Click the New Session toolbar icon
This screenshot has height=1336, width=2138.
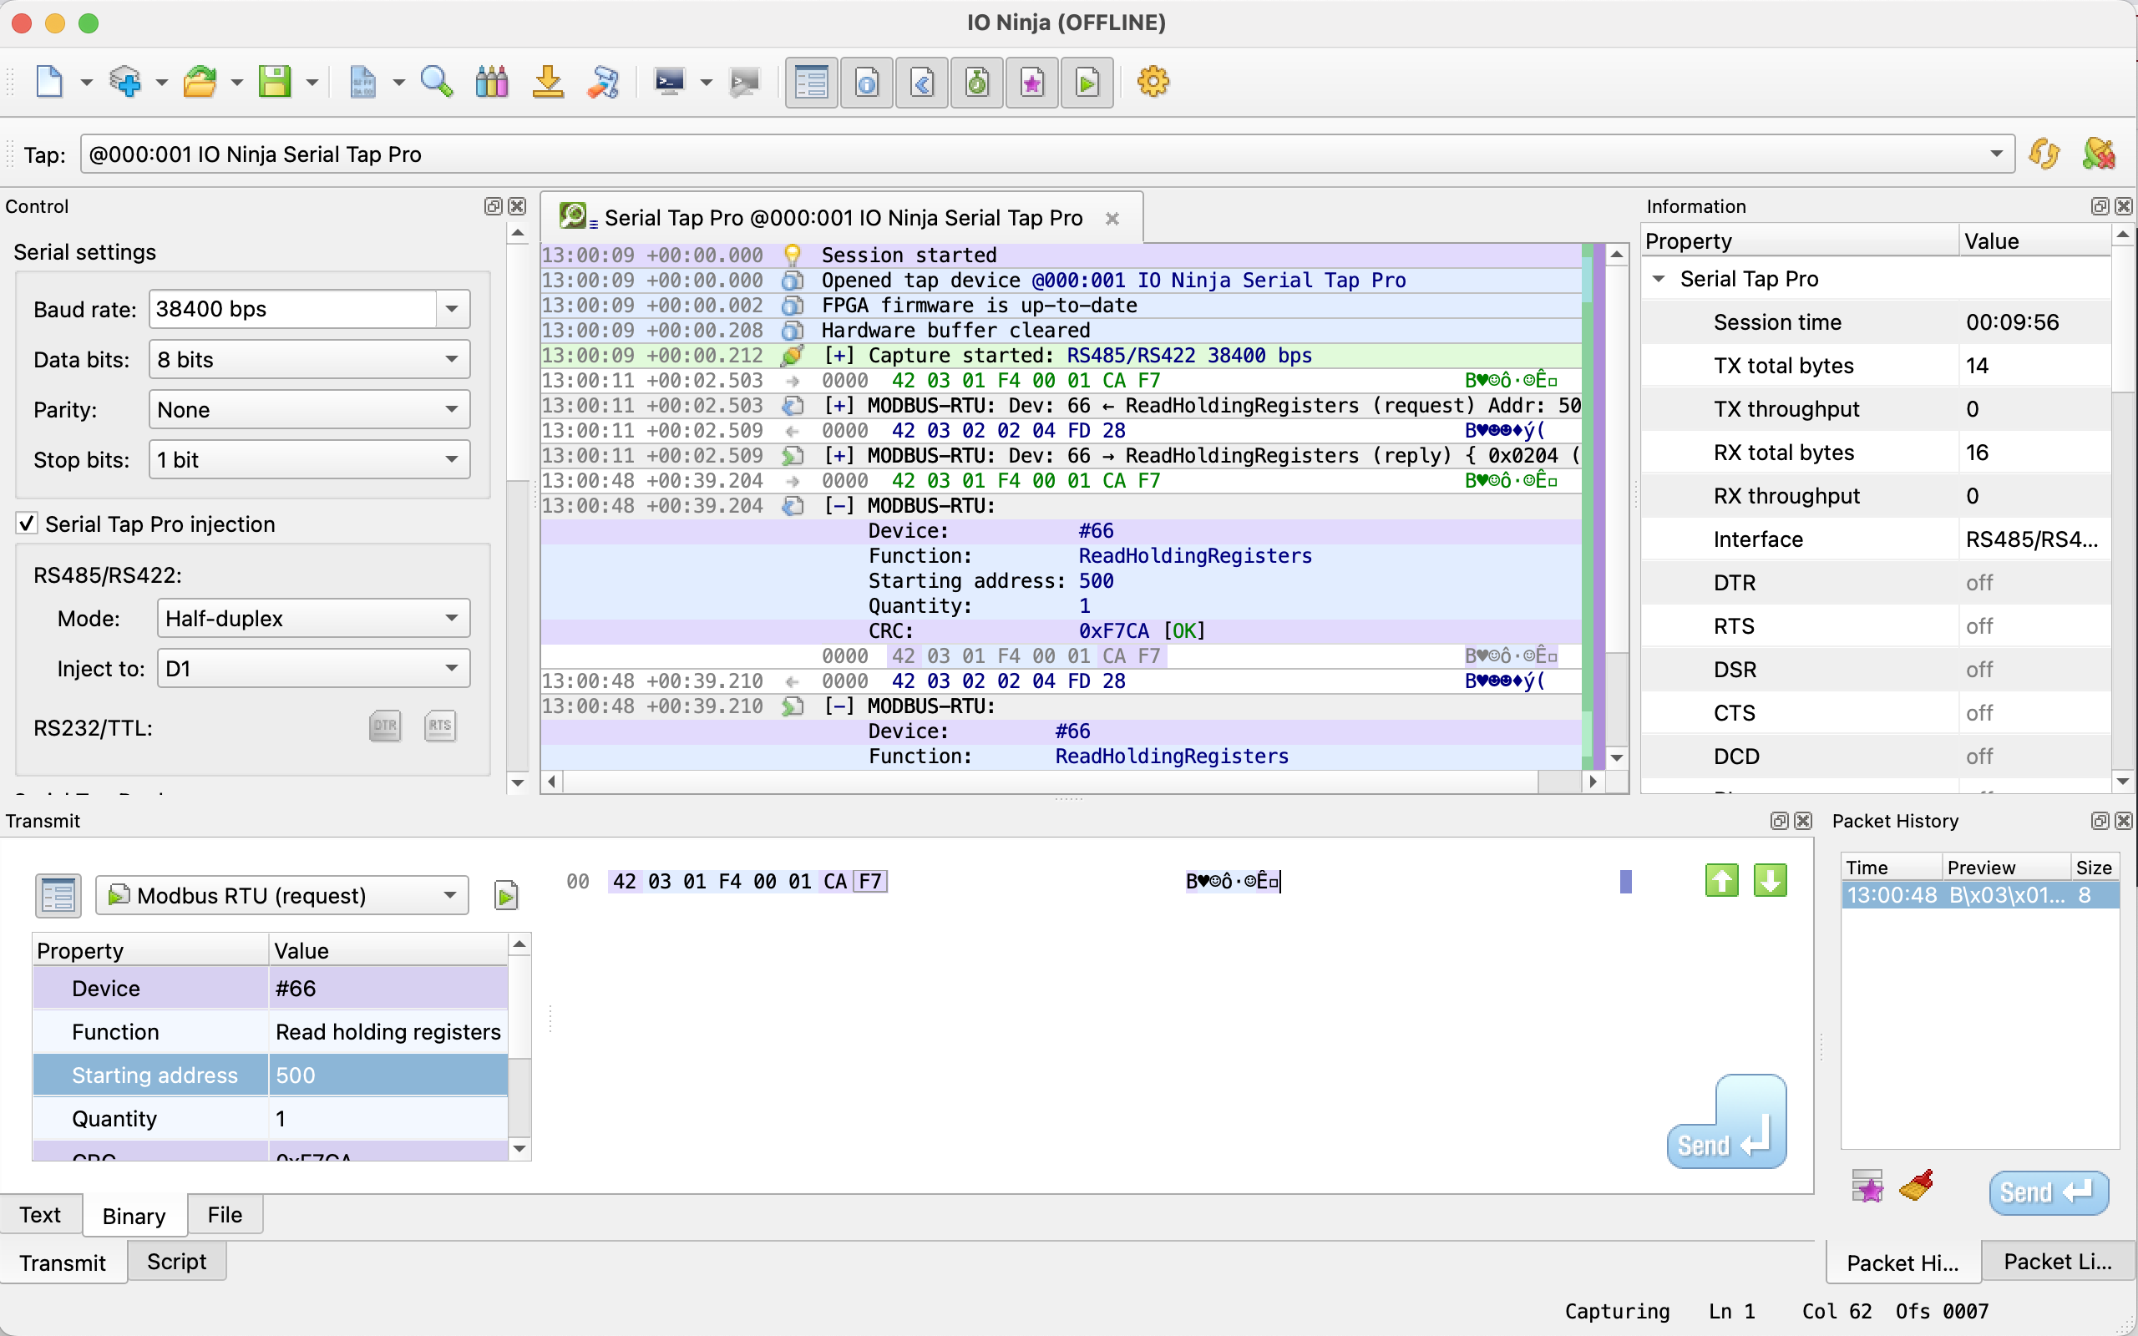(x=49, y=82)
